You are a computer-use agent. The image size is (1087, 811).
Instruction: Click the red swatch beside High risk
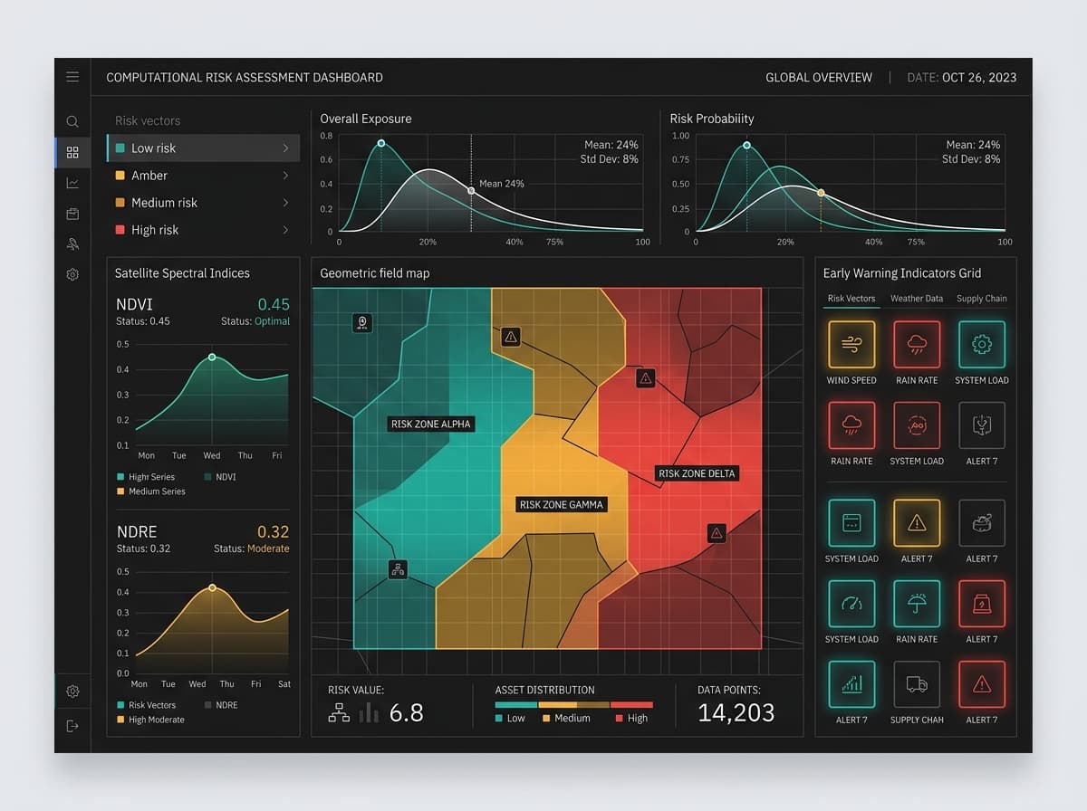[120, 230]
